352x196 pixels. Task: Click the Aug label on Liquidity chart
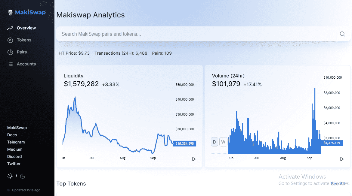[122, 158]
